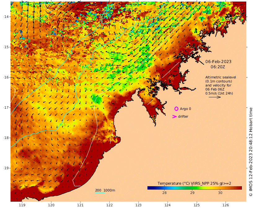Viewport: 254px width, 210px height.
Task: Click the date label 06-Feb-2023
Action: pyautogui.click(x=218, y=61)
